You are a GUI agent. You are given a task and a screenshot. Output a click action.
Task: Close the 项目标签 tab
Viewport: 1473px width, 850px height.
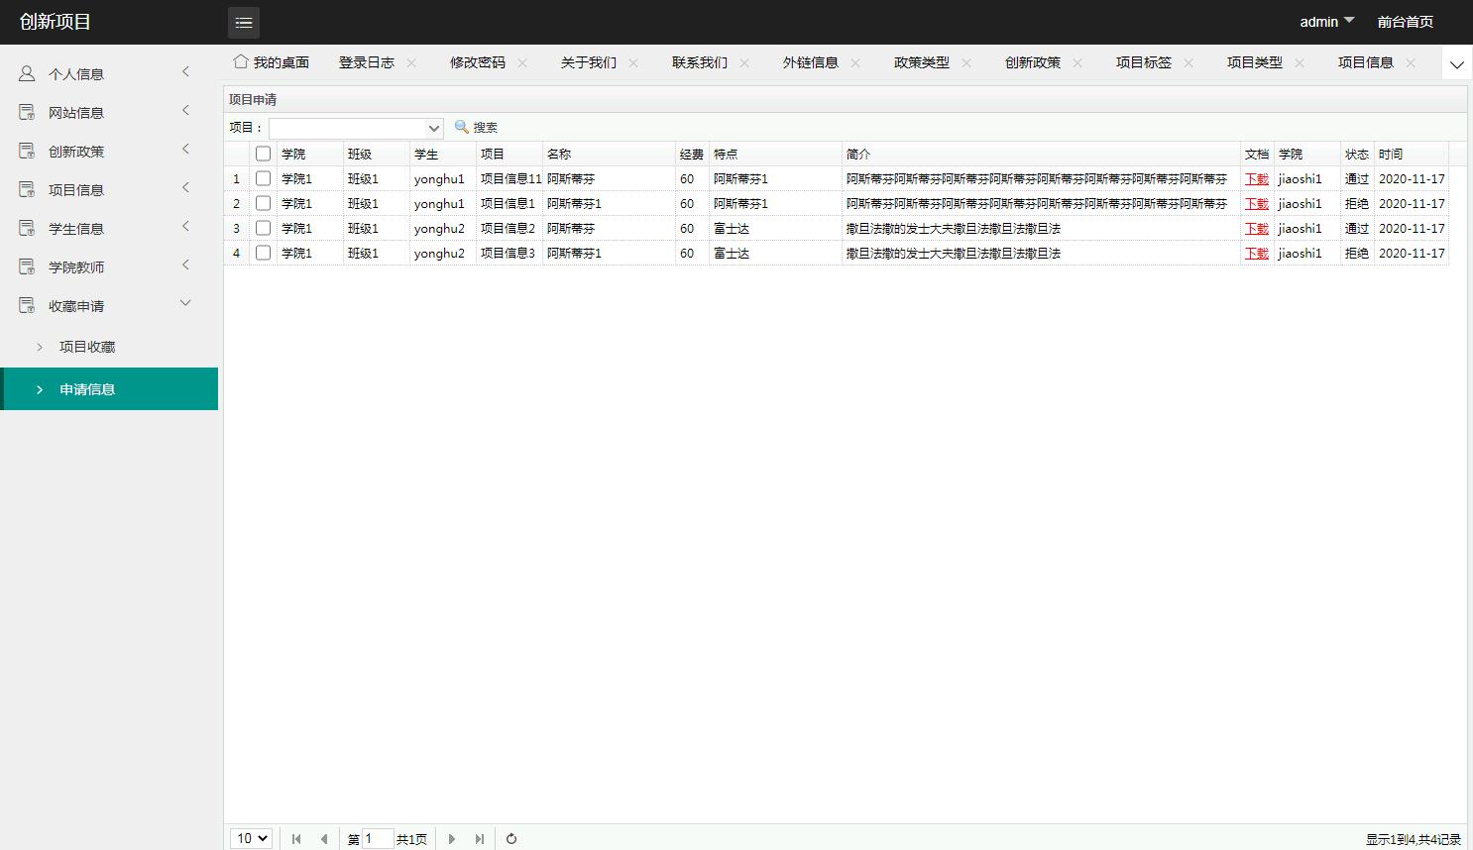coord(1189,62)
